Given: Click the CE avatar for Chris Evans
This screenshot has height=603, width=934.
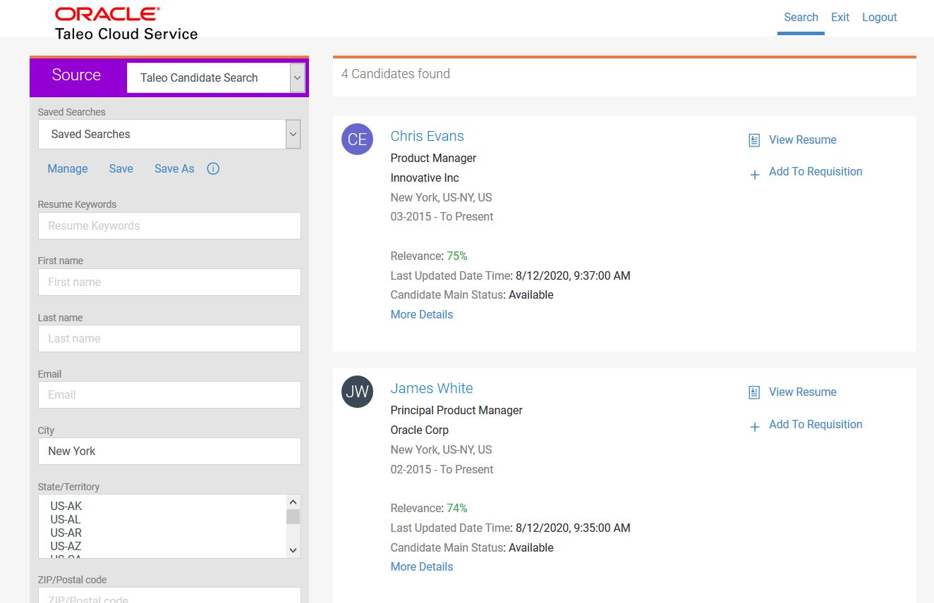Looking at the screenshot, I should coord(357,139).
